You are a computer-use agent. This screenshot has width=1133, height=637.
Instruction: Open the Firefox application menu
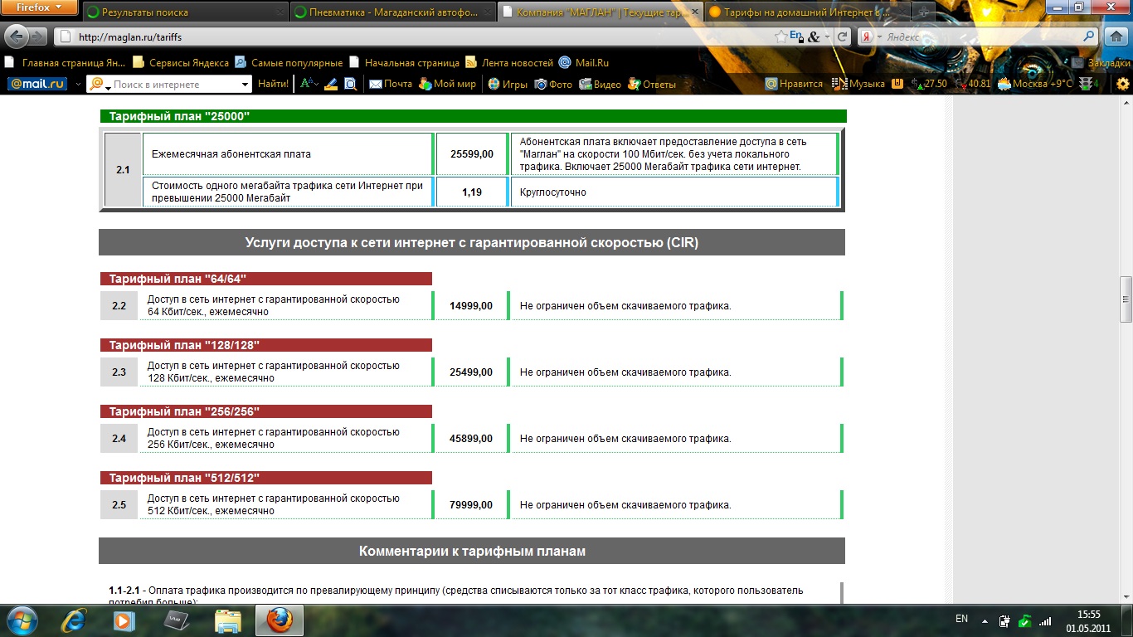pyautogui.click(x=39, y=8)
